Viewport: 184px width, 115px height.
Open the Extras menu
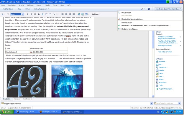coord(55,5)
